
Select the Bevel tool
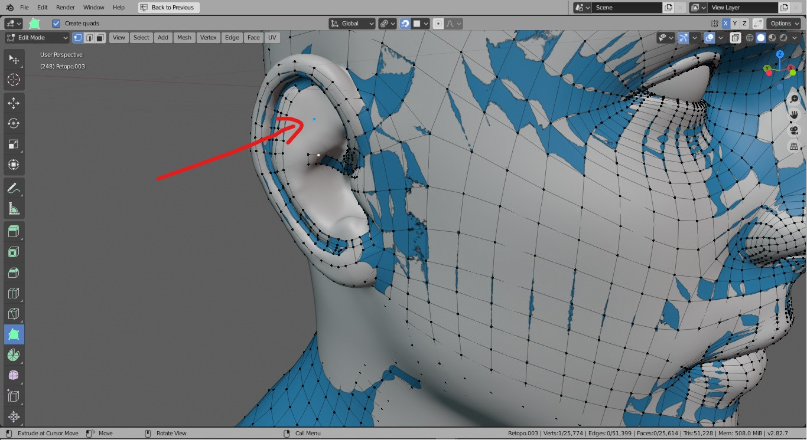14,273
